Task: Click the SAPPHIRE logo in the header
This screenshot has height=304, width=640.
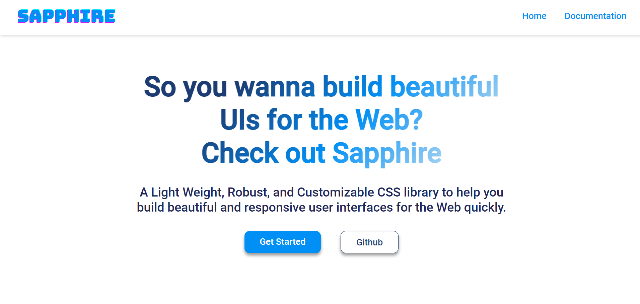Action: 66,16
